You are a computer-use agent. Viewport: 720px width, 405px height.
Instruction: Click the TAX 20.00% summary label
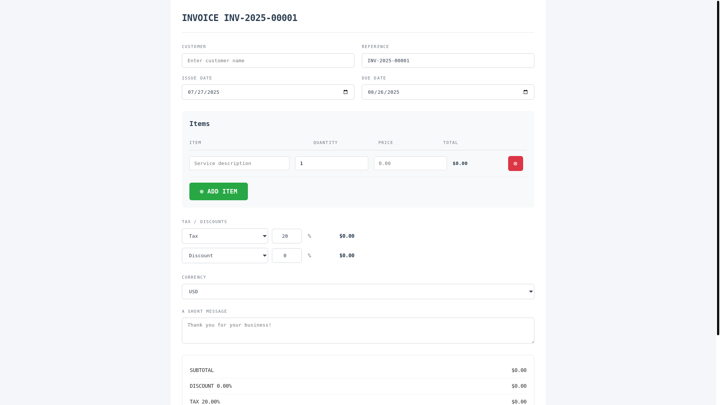tap(205, 402)
